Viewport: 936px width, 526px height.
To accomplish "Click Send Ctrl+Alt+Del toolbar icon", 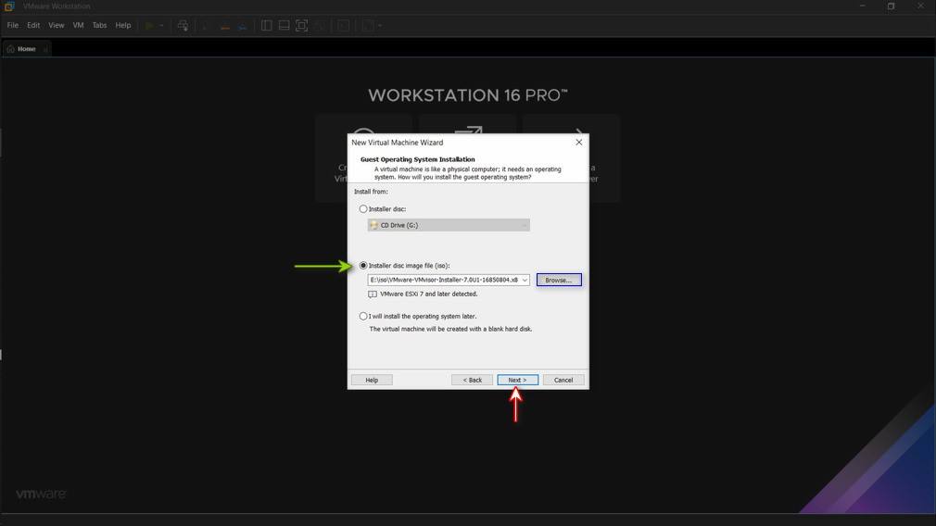I will [x=183, y=26].
